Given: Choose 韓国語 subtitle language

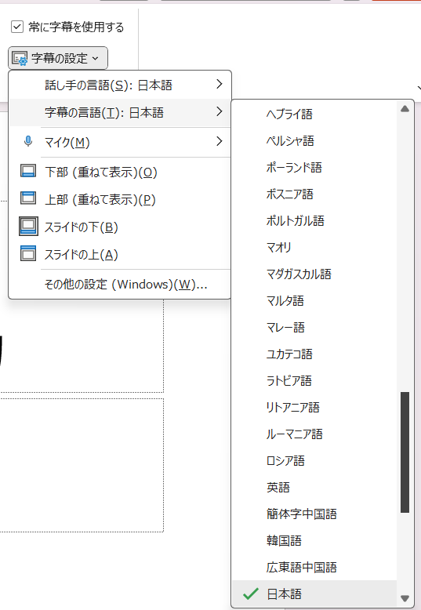Looking at the screenshot, I should pyautogui.click(x=314, y=540).
